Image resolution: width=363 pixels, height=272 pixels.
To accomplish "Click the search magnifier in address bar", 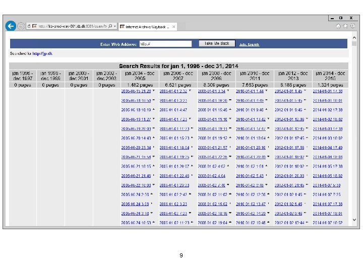I will [110, 26].
